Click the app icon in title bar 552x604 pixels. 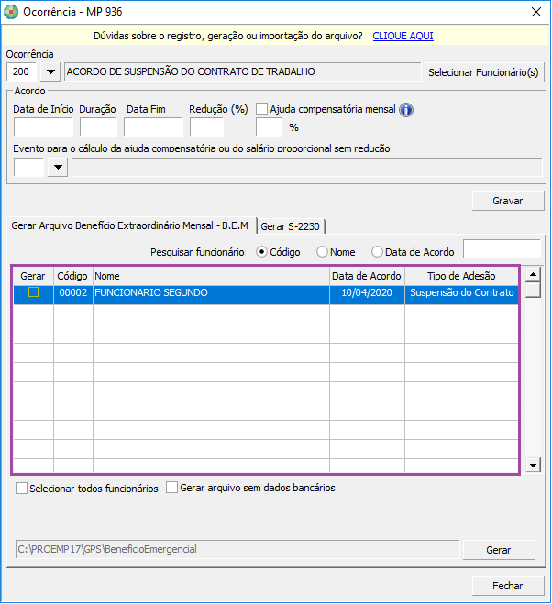coord(11,12)
